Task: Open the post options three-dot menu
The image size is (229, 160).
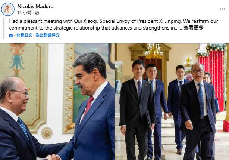Action: point(222,9)
